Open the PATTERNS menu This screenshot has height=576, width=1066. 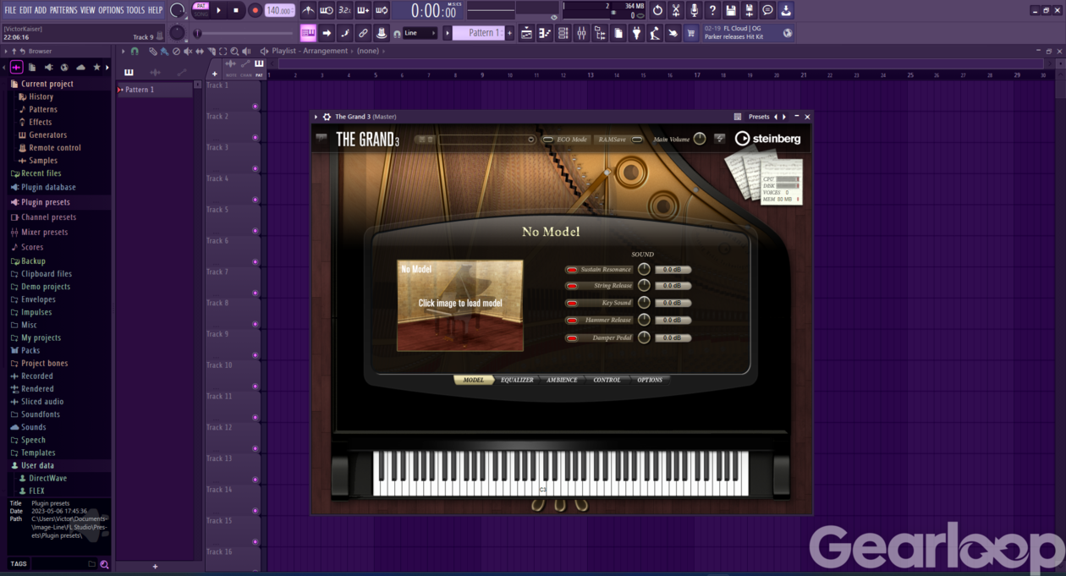click(x=63, y=10)
